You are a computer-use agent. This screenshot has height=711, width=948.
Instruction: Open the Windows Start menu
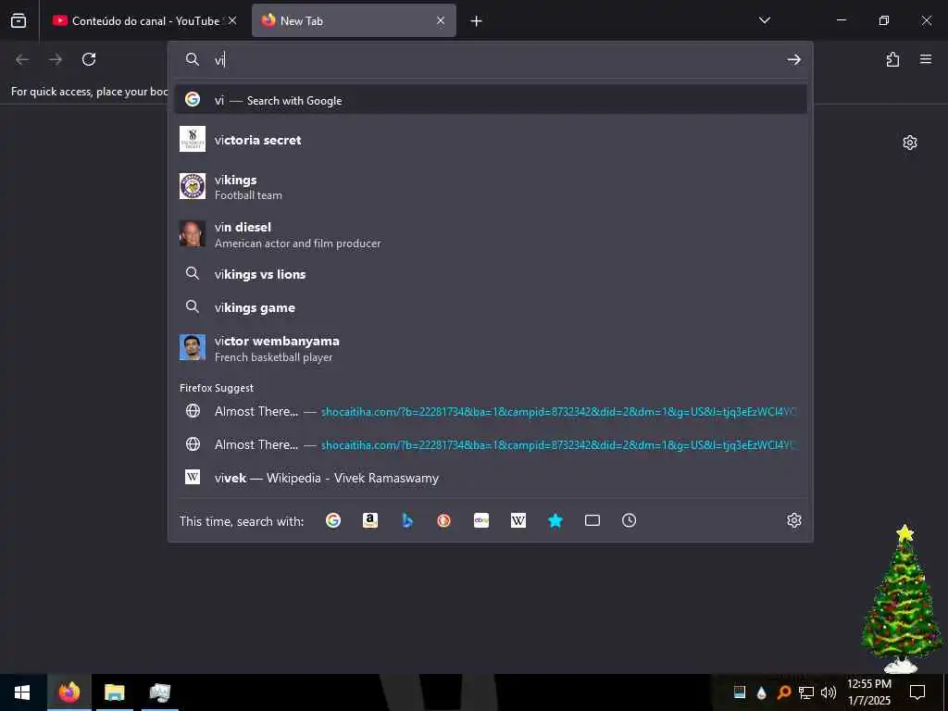[x=22, y=692]
